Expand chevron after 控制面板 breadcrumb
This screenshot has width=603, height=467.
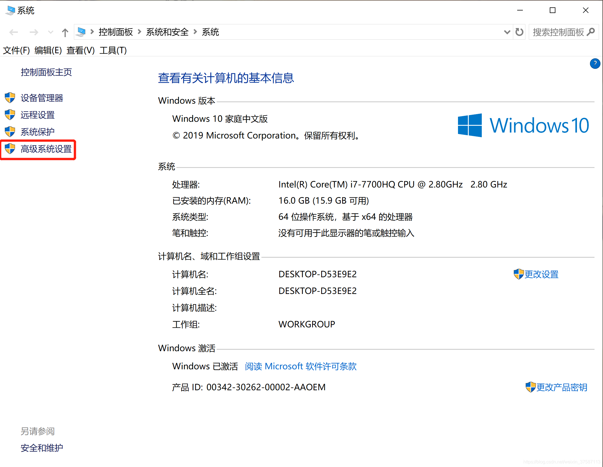(x=139, y=32)
